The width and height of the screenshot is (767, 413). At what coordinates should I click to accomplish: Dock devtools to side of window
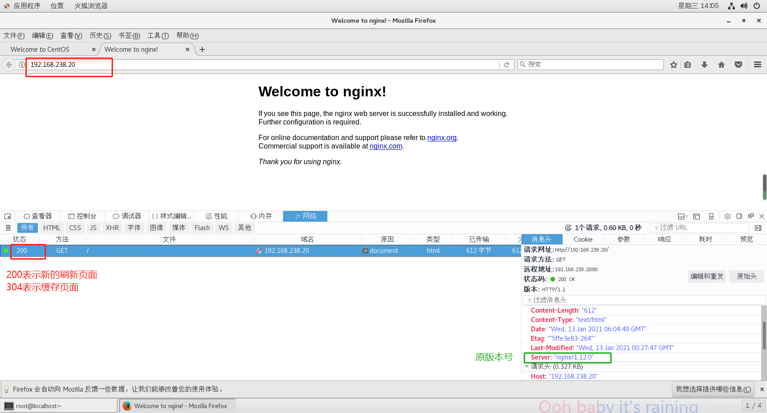(739, 216)
